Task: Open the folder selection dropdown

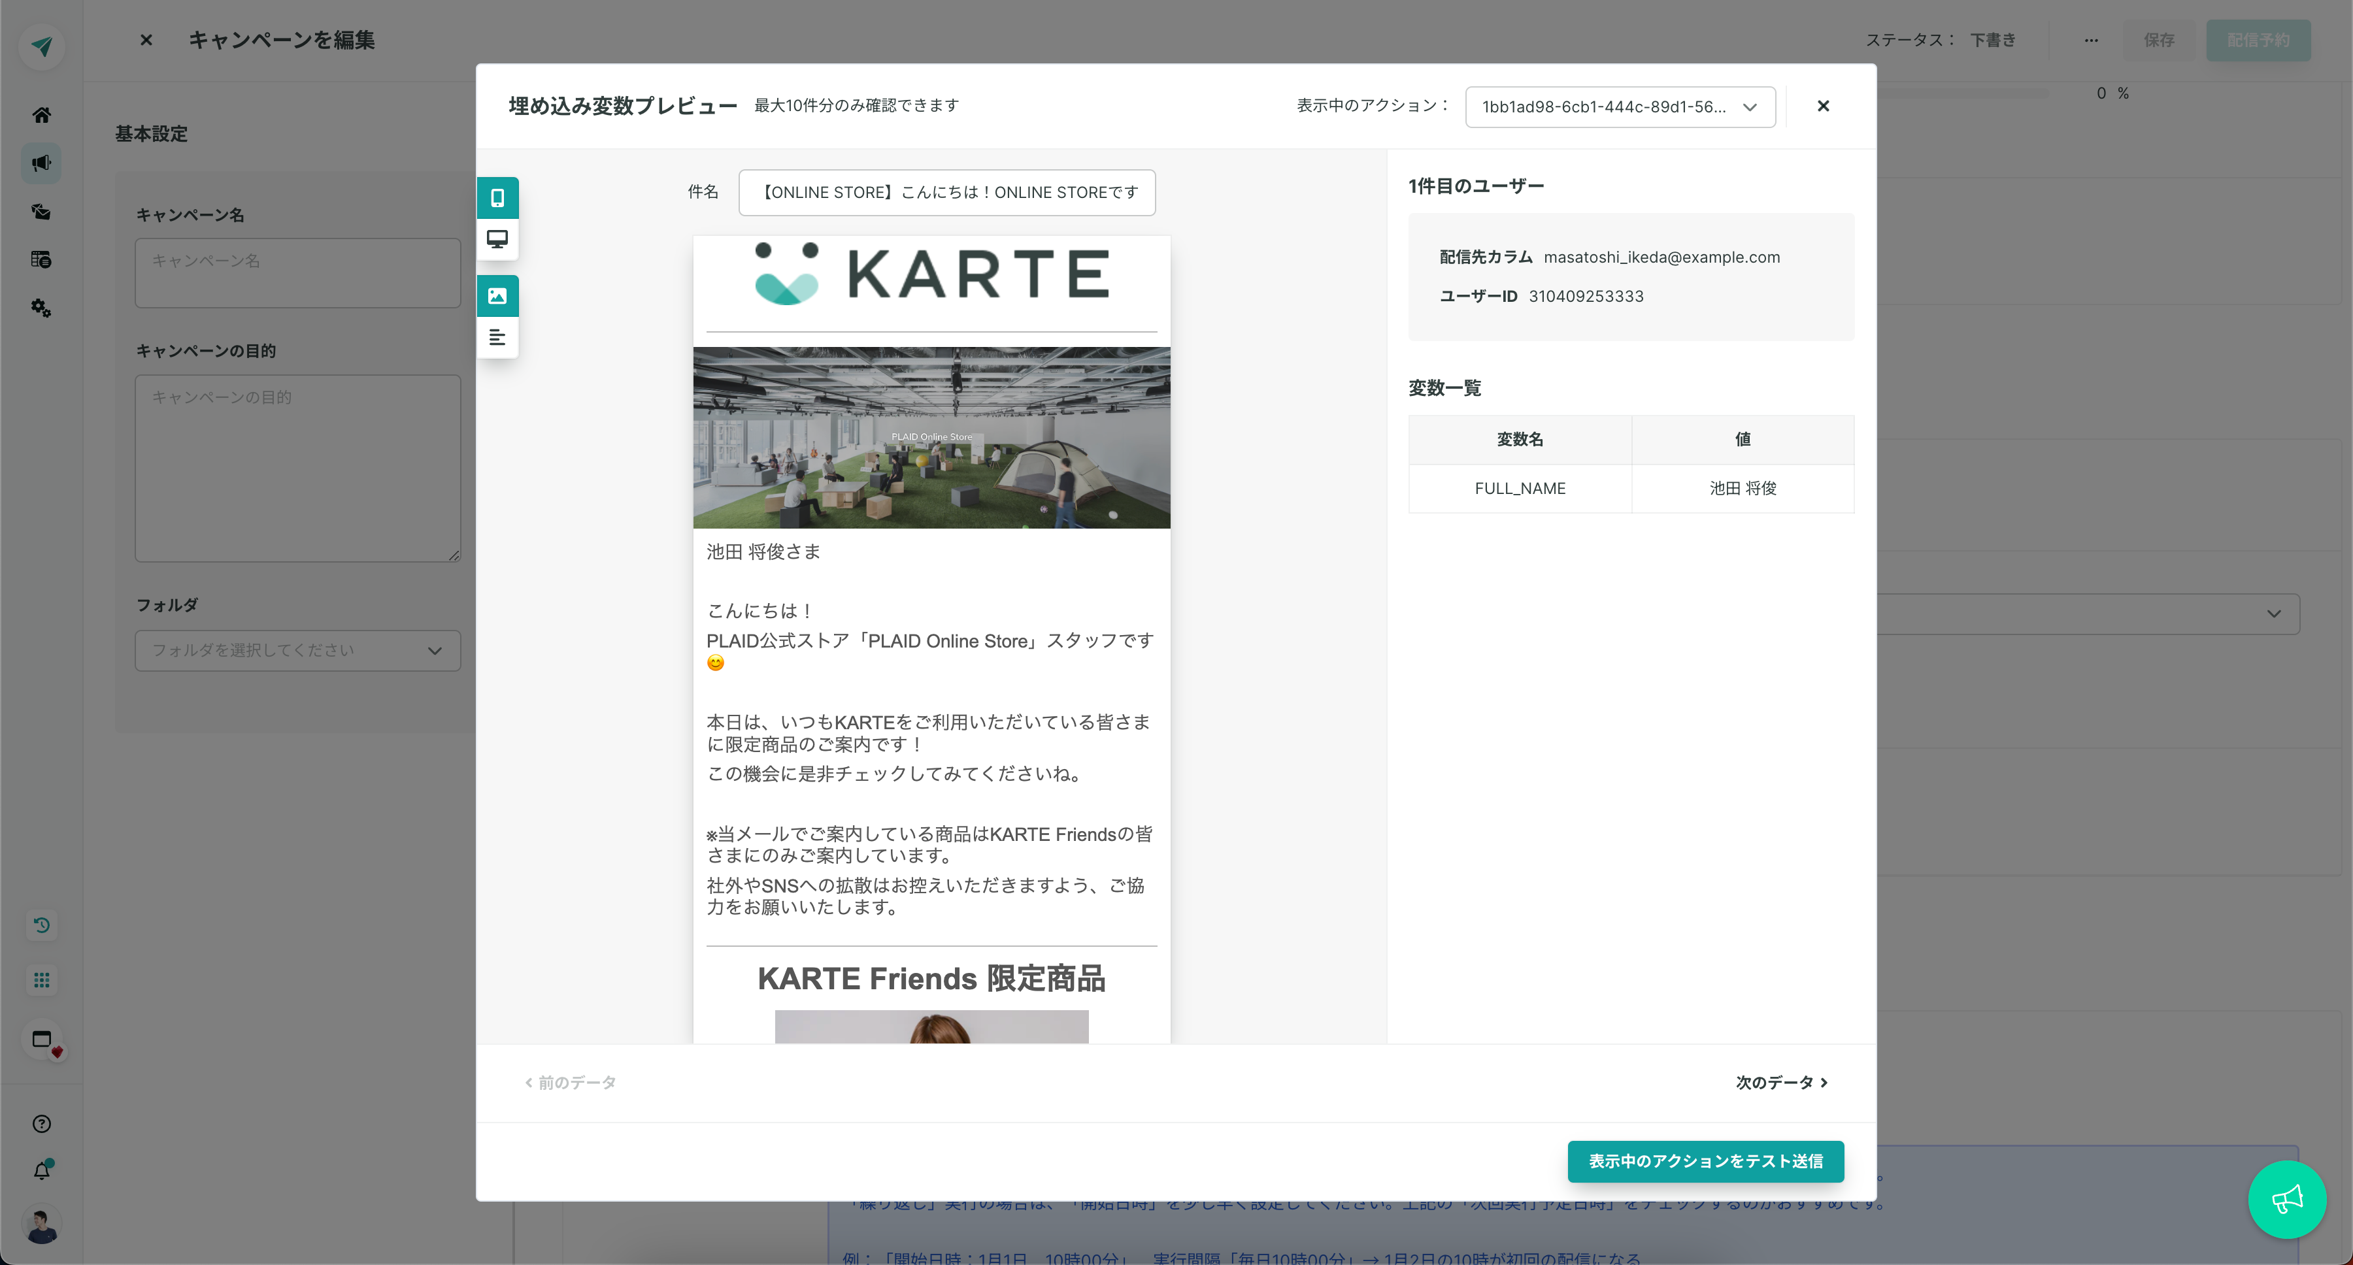Action: coord(298,650)
